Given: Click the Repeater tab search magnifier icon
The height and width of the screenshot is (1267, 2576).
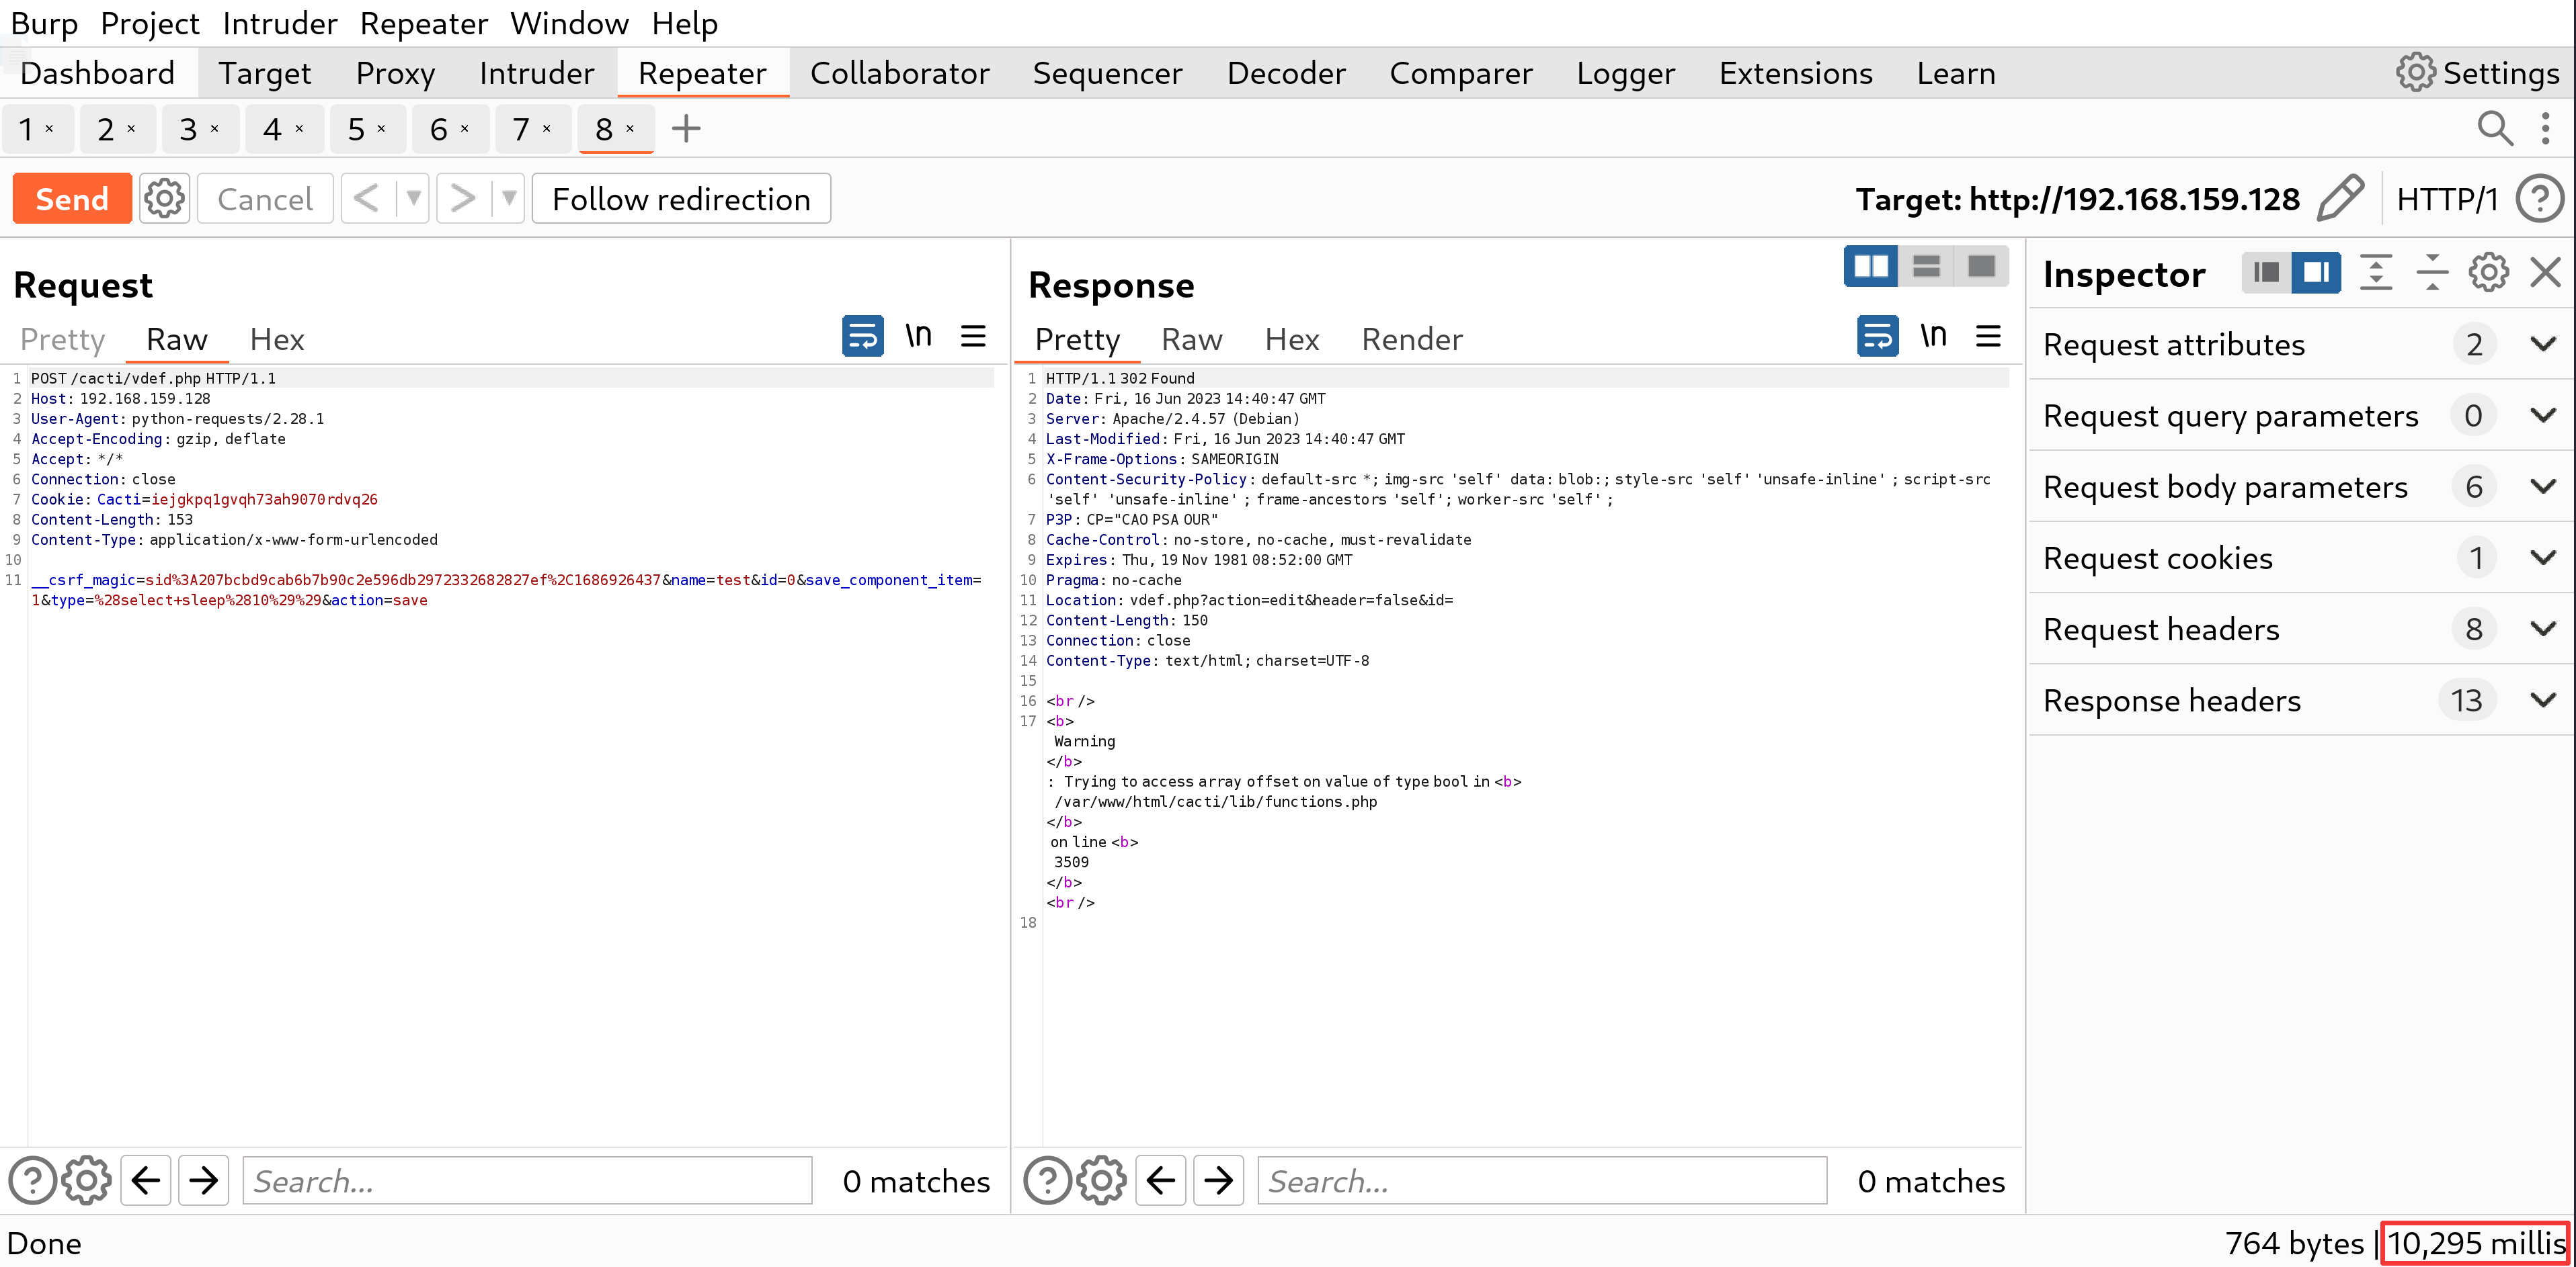Looking at the screenshot, I should tap(2494, 129).
